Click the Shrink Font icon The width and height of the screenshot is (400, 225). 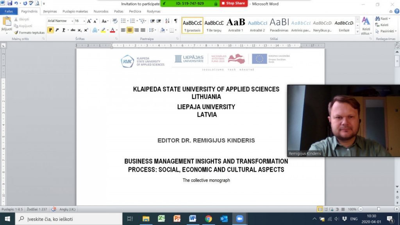(95, 21)
